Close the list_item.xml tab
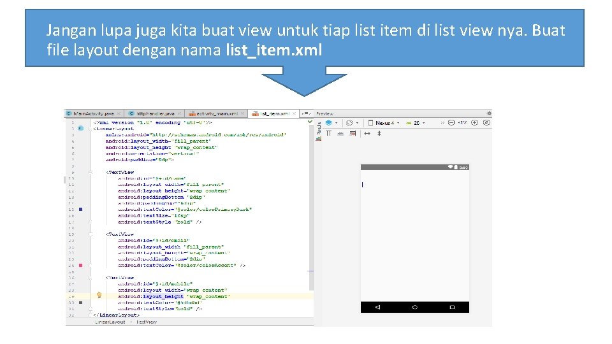The width and height of the screenshot is (612, 344). [x=294, y=113]
